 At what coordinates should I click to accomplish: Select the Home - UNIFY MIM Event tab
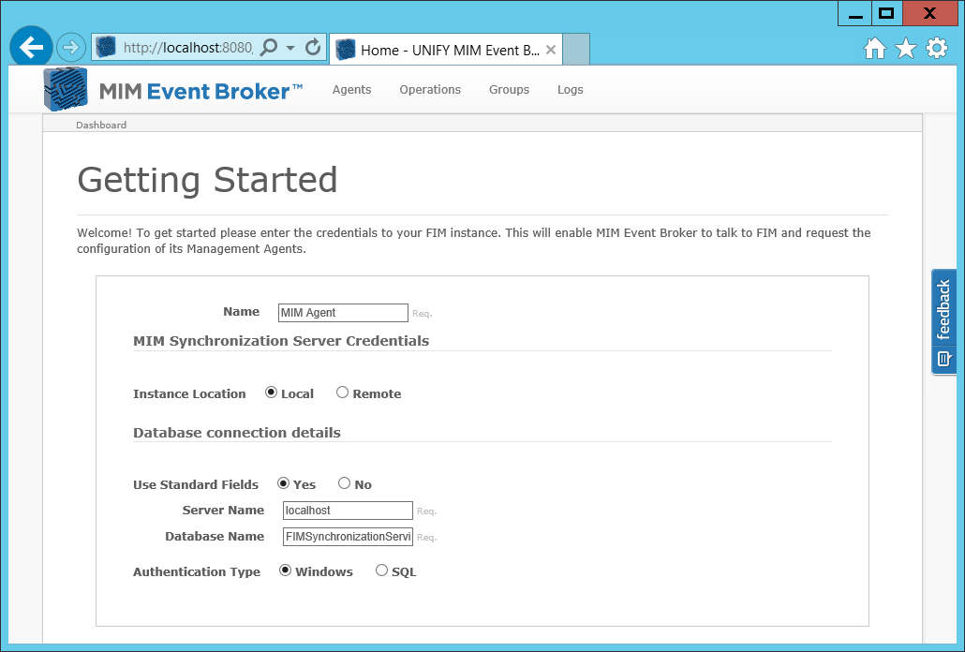446,50
